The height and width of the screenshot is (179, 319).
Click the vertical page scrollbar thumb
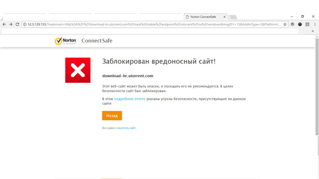(317, 87)
